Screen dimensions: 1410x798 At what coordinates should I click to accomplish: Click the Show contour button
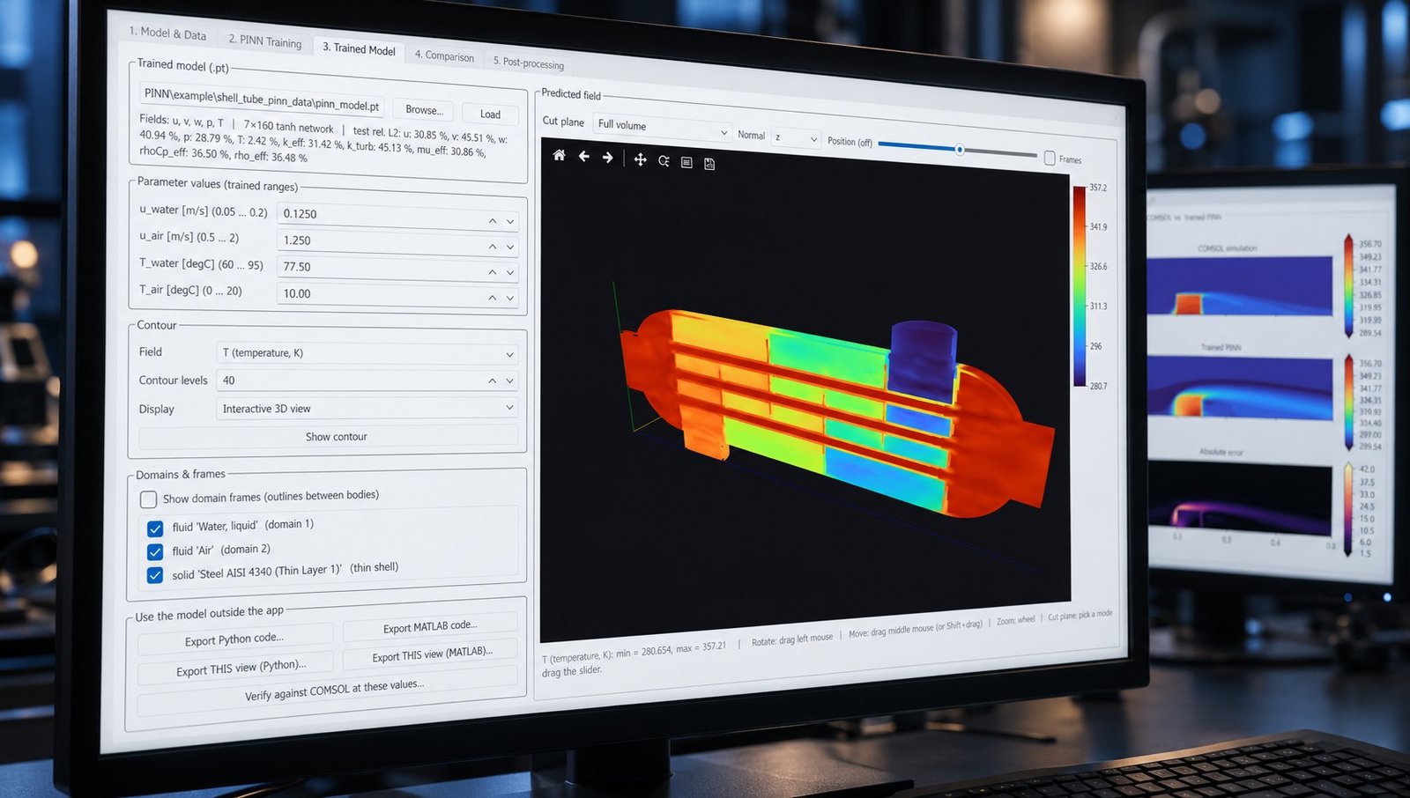(328, 436)
